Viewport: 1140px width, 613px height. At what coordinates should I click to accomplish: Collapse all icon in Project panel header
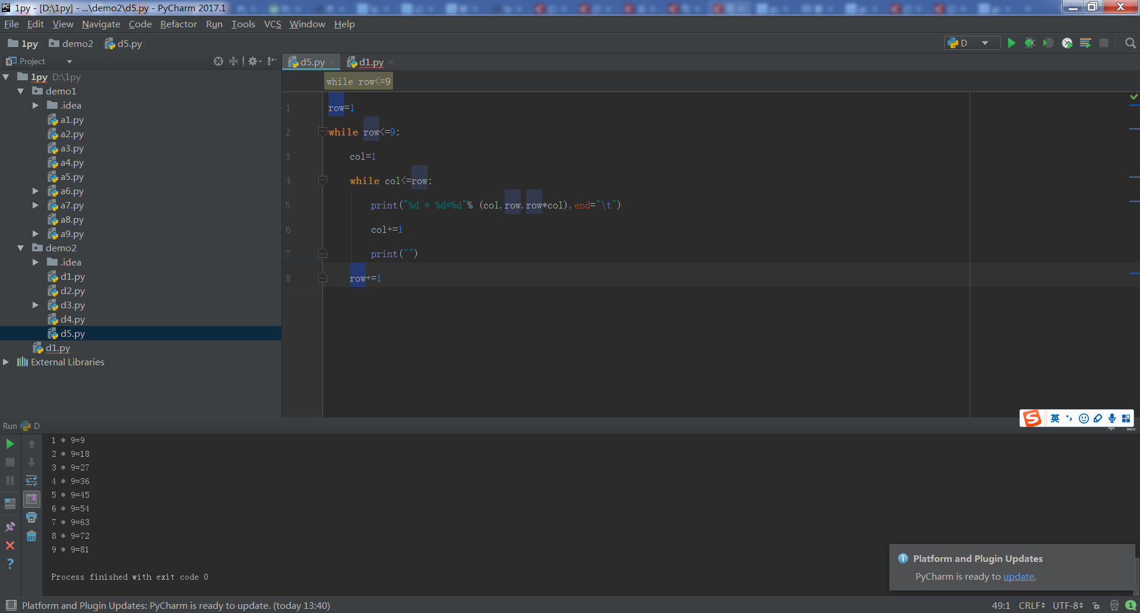tap(233, 61)
